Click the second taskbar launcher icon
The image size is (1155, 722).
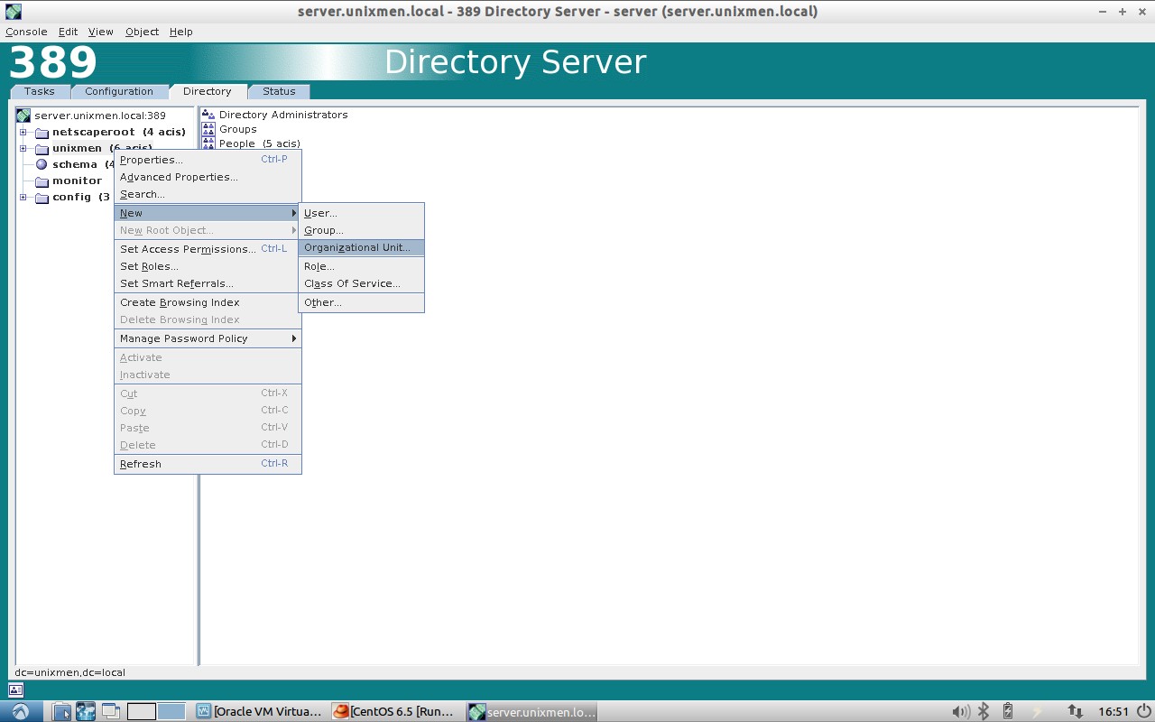click(86, 711)
